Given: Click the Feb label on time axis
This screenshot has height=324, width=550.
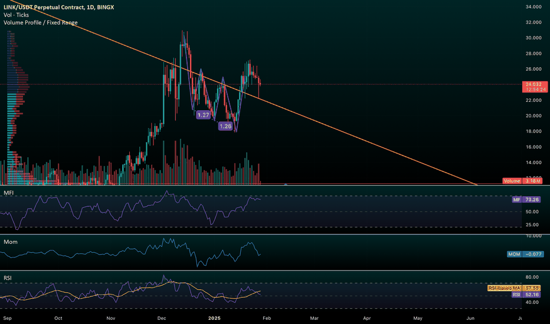Looking at the screenshot, I should pyautogui.click(x=267, y=318).
